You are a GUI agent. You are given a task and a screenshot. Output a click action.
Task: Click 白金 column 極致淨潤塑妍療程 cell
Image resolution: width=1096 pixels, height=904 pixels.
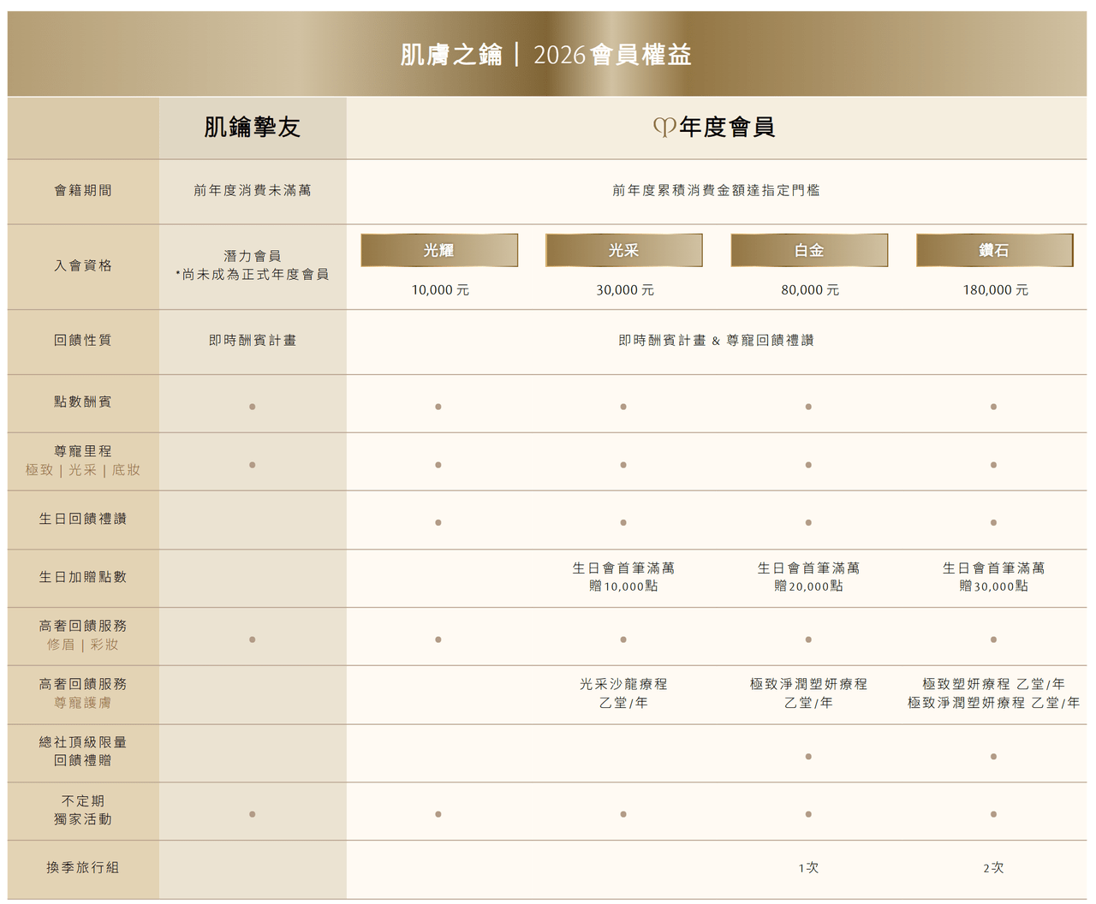809,693
